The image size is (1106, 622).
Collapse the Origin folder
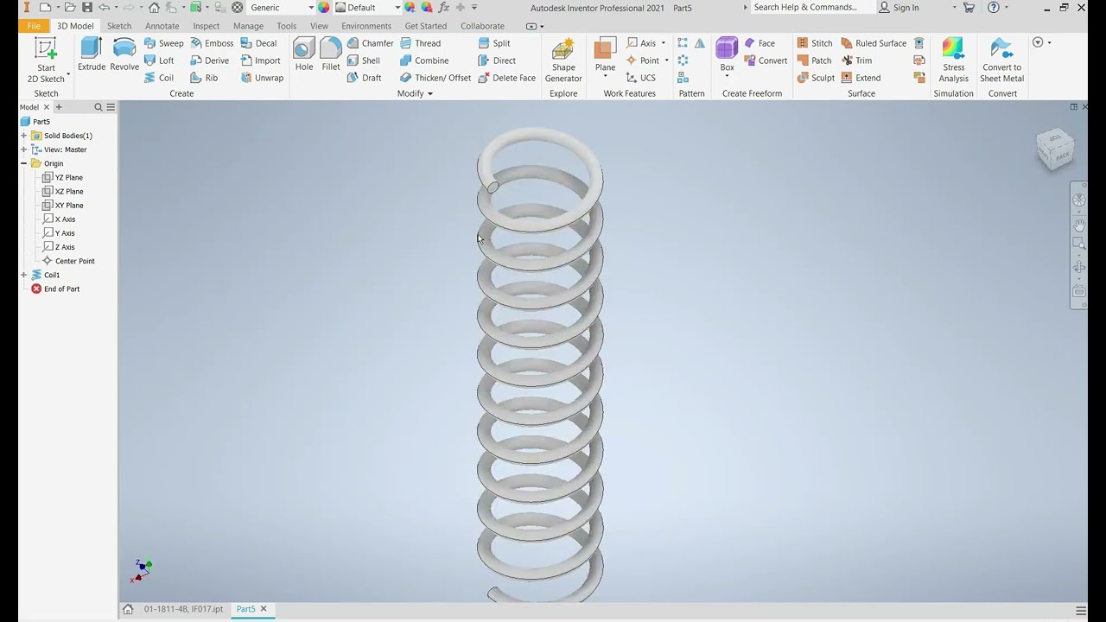tap(24, 163)
